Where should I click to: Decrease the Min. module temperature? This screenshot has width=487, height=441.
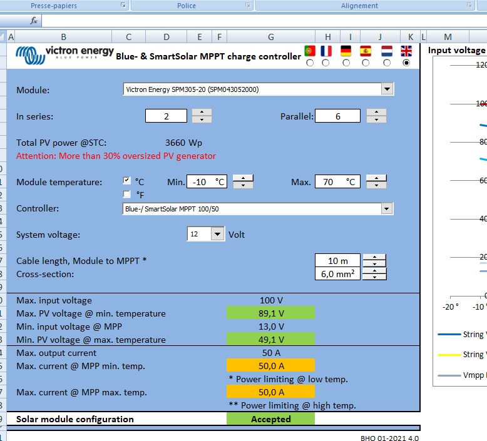click(243, 185)
